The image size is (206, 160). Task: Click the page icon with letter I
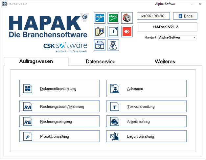click(x=113, y=32)
